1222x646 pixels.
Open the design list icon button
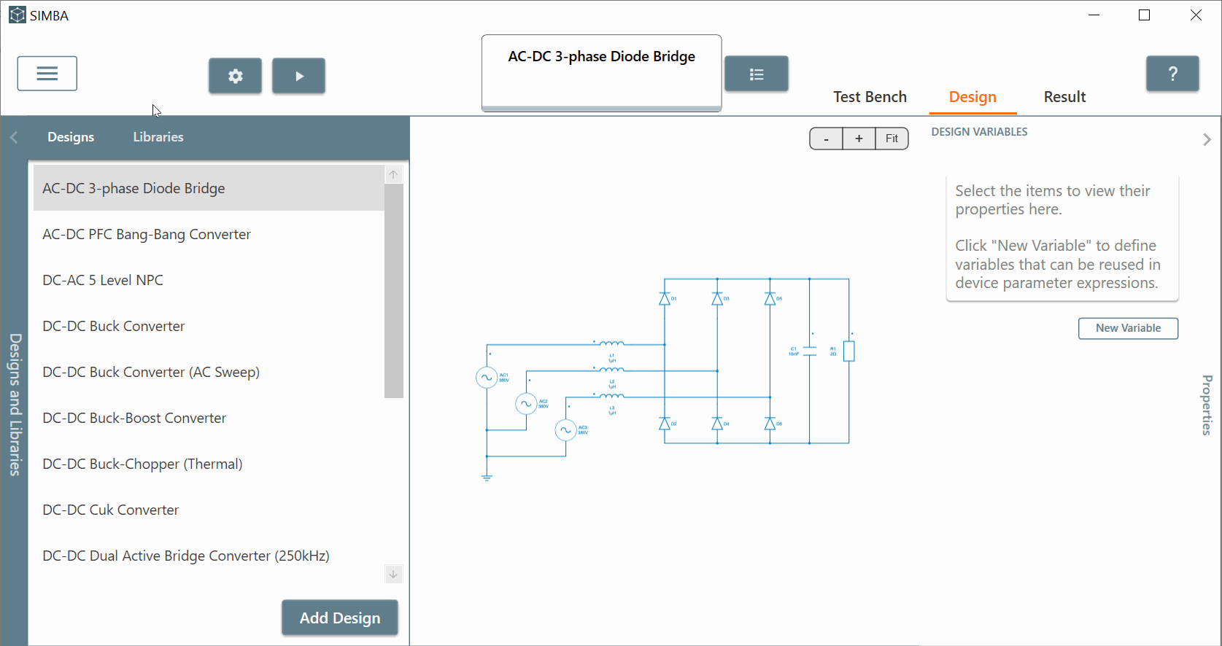756,74
